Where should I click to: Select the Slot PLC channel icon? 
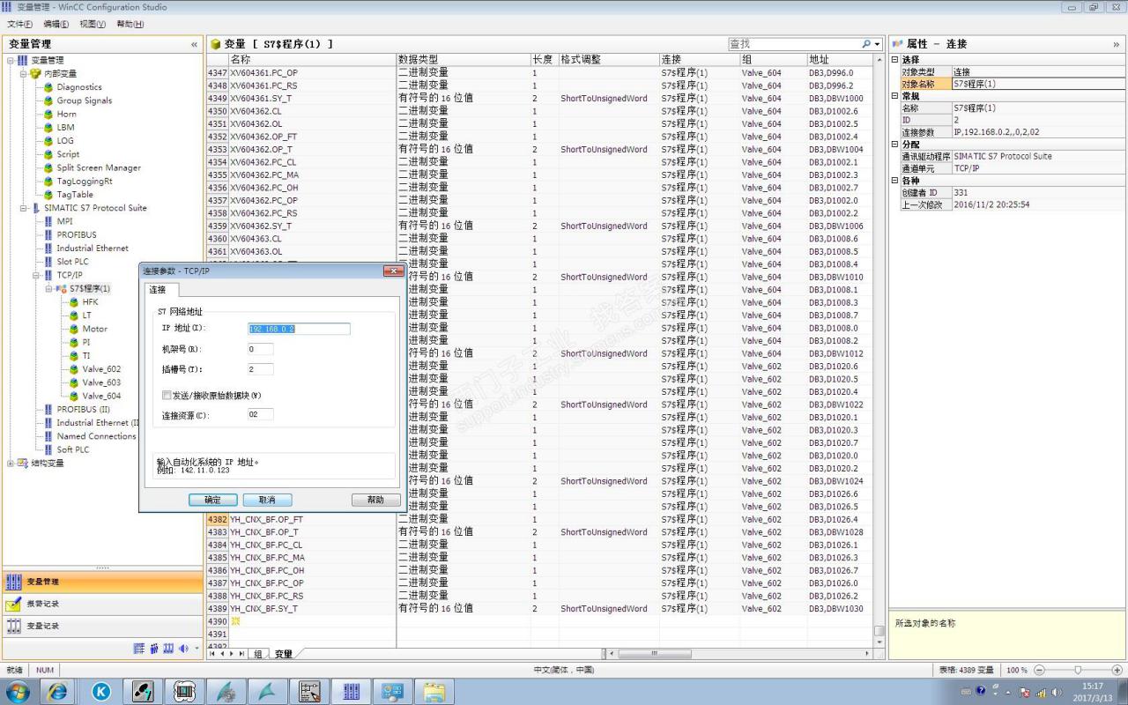(48, 262)
